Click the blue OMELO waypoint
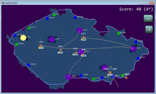 point(47,18)
